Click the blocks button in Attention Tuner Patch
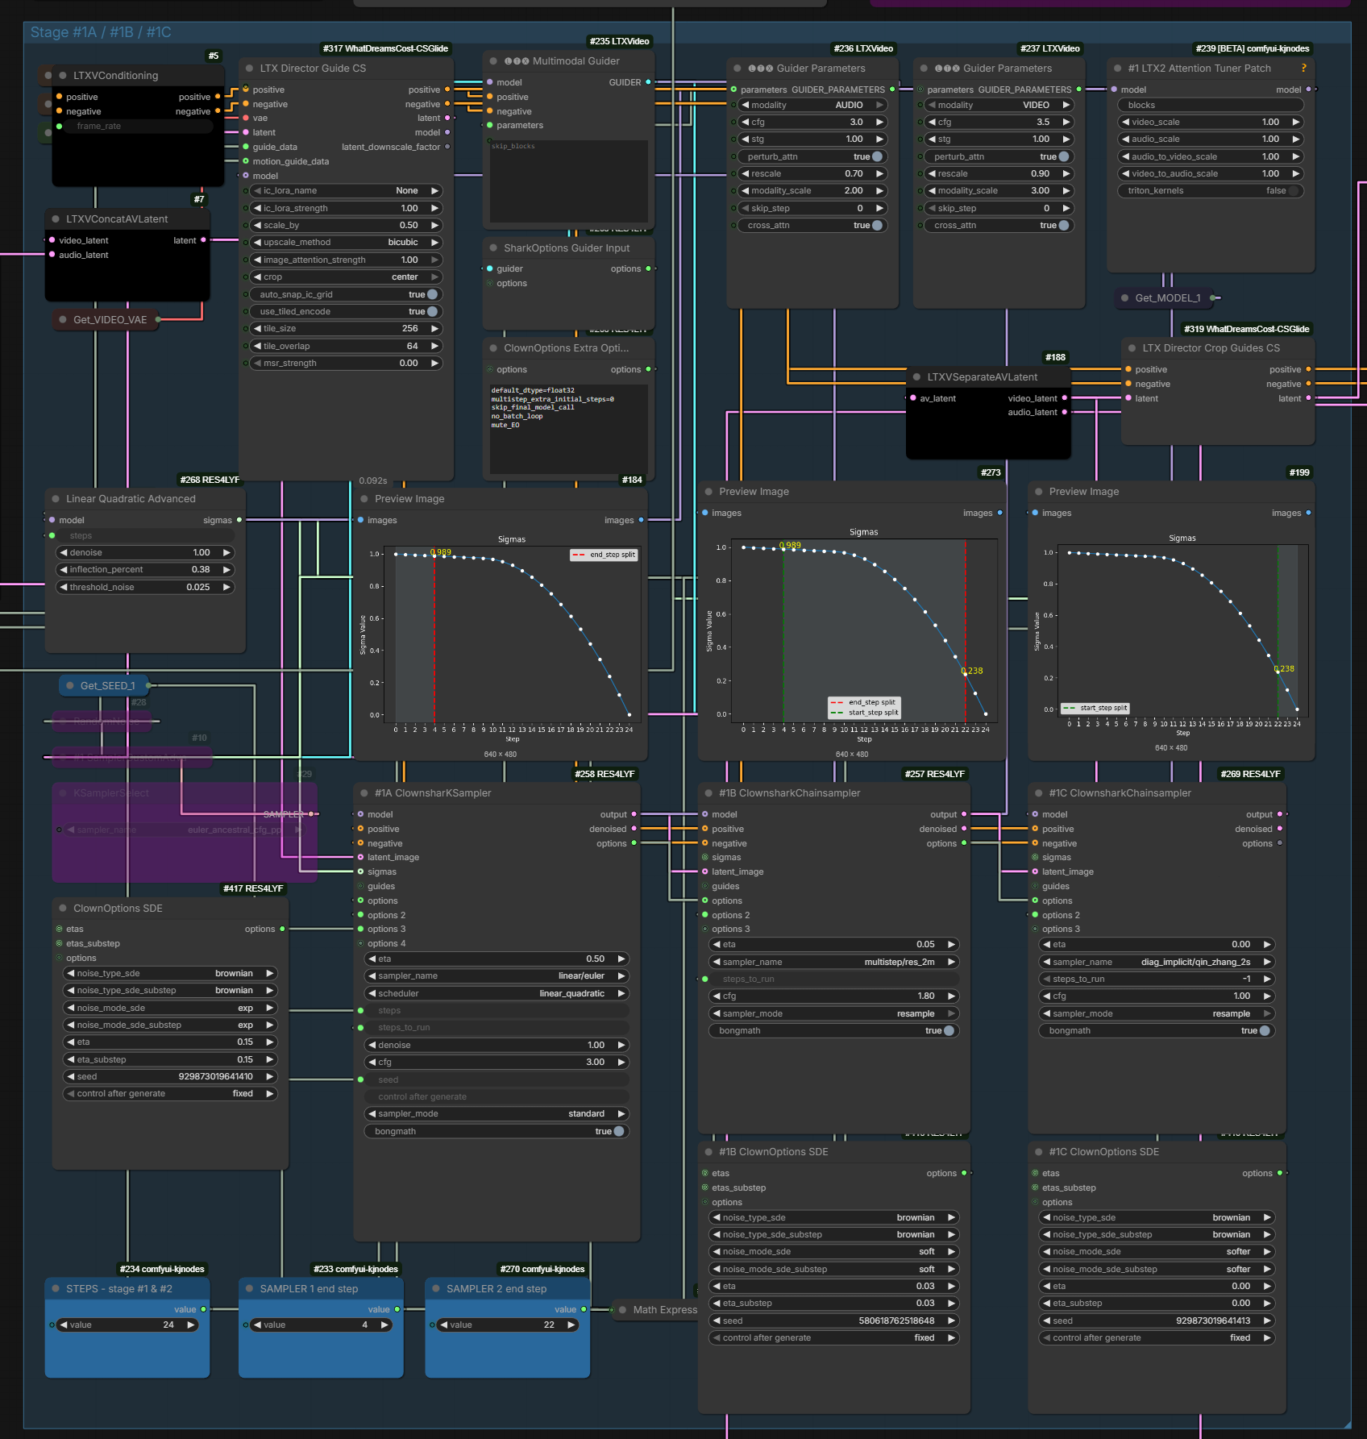Screen dimensions: 1367x1439 (1211, 106)
